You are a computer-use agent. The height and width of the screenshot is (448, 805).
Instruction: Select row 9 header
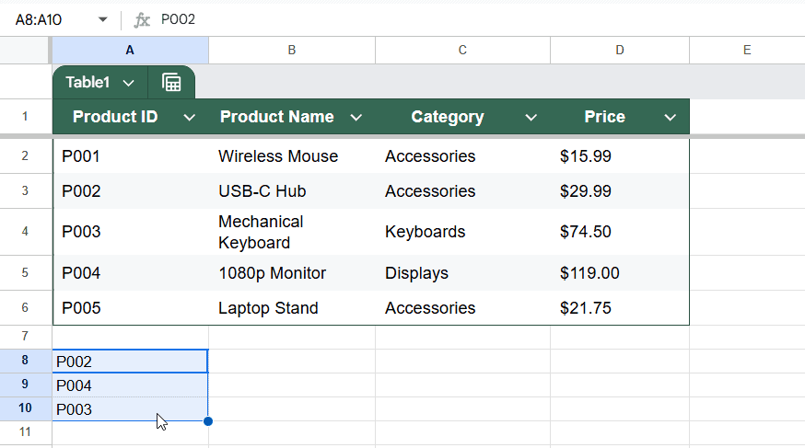pos(25,385)
